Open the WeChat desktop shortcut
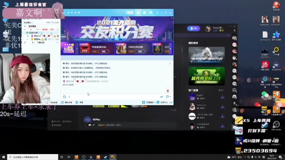This screenshot has width=285, height=160. 265,95
